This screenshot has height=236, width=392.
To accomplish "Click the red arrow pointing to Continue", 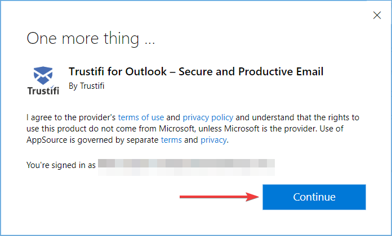I will point(219,197).
